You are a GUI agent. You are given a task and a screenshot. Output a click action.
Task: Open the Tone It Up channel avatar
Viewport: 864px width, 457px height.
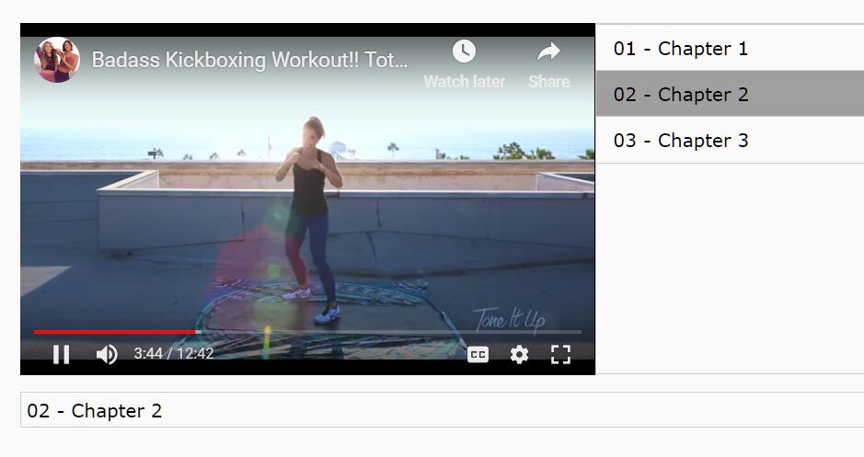click(x=57, y=60)
